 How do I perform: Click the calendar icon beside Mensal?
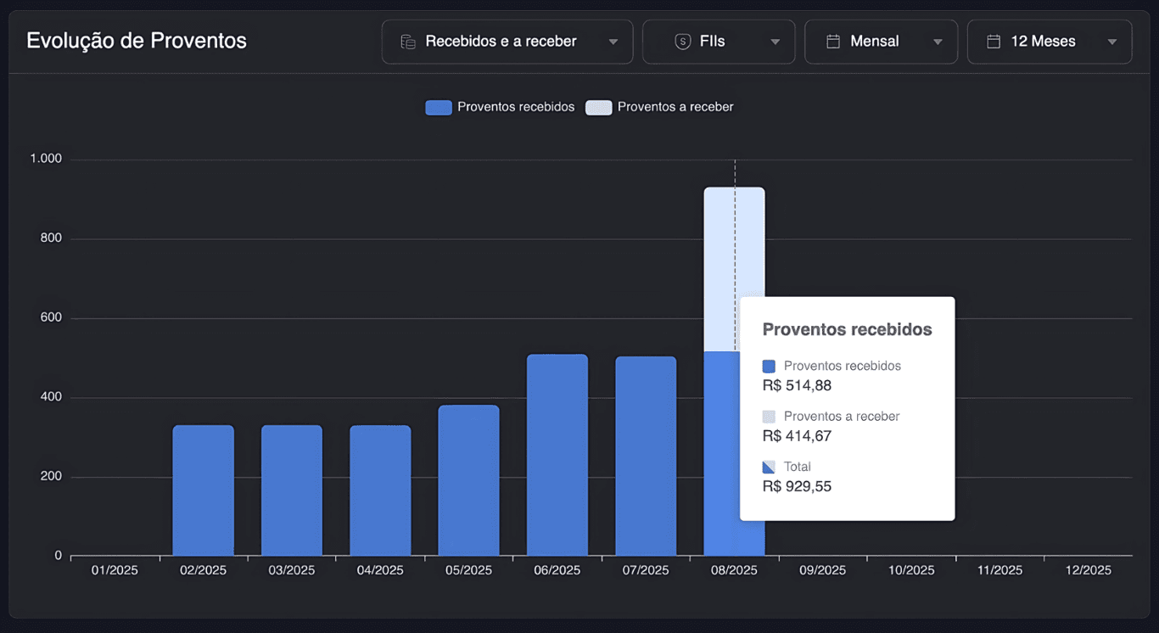(x=833, y=42)
